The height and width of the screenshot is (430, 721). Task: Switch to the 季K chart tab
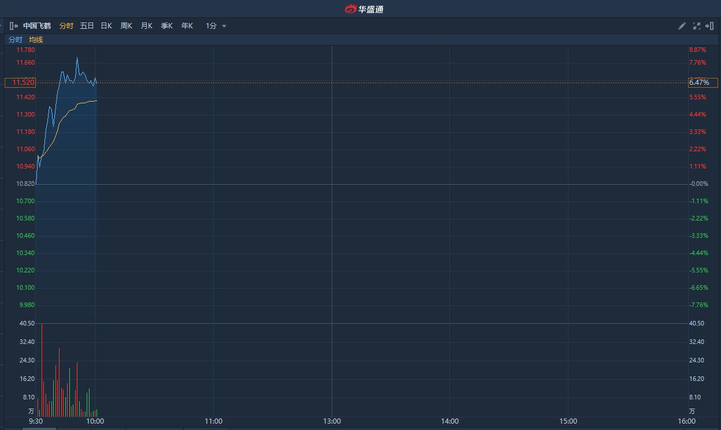point(166,26)
